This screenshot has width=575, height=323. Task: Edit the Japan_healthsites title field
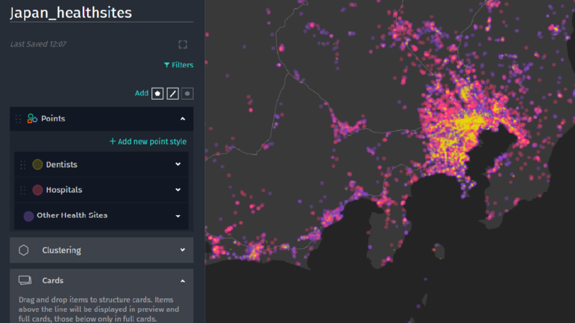(101, 13)
